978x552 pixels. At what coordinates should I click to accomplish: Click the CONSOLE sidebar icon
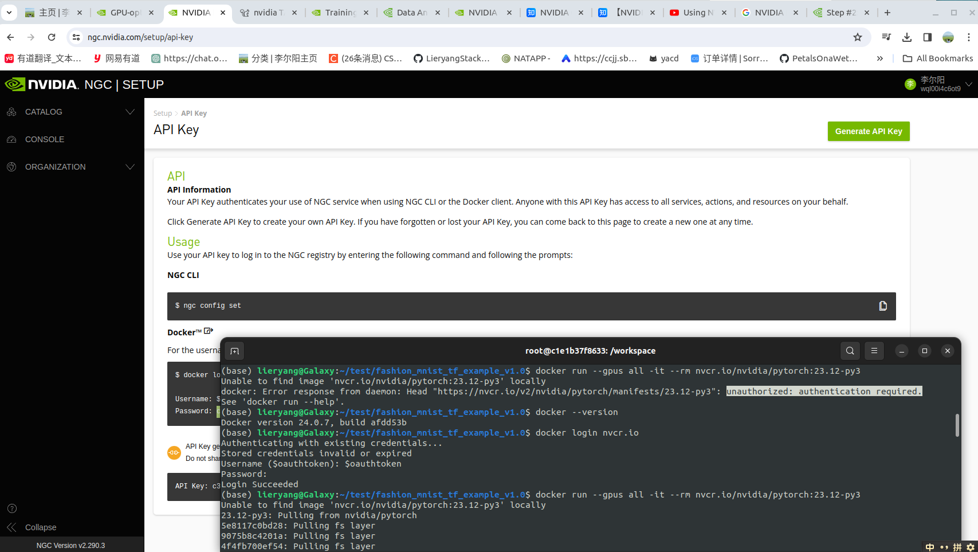(x=11, y=139)
